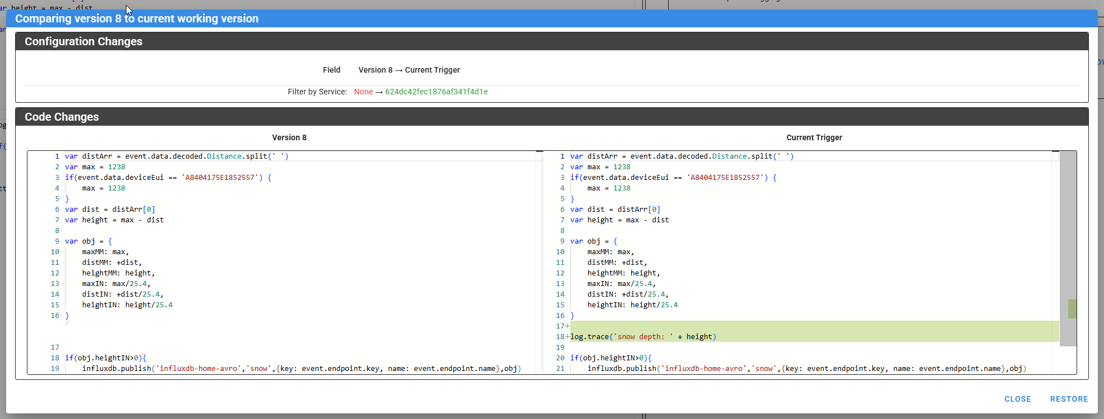Select added line 18 log.trace in Current Trigger
Viewport: 1104px width, 419px height.
[x=643, y=337]
